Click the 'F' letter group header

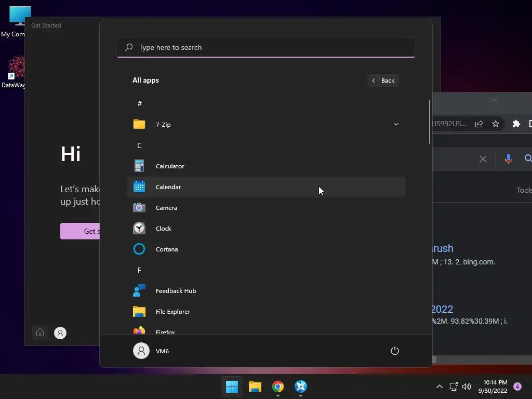pos(139,270)
